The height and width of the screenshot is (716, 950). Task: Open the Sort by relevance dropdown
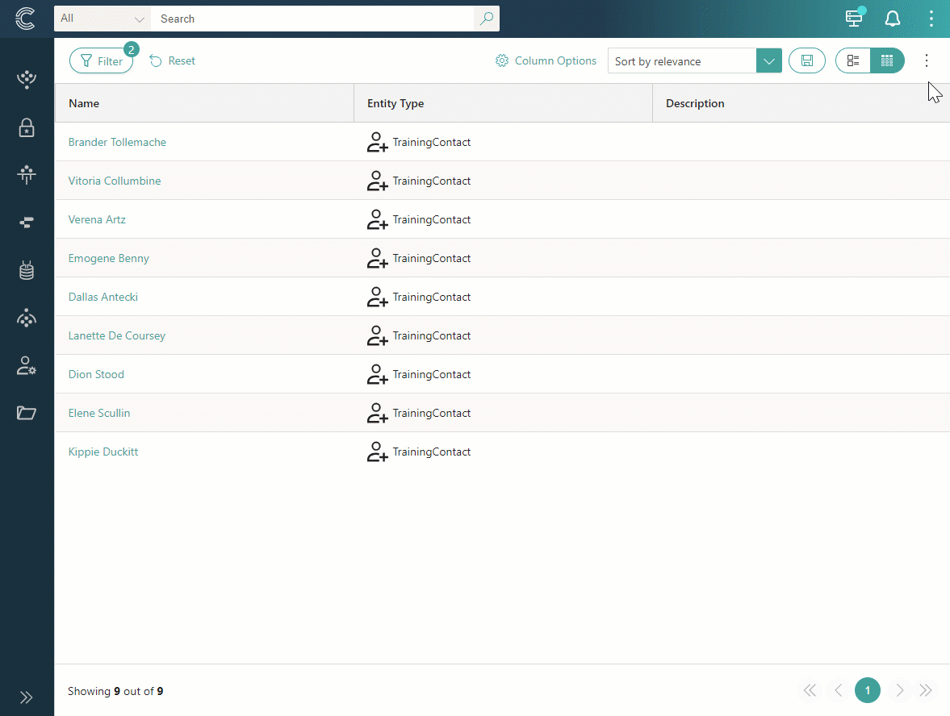pyautogui.click(x=768, y=61)
